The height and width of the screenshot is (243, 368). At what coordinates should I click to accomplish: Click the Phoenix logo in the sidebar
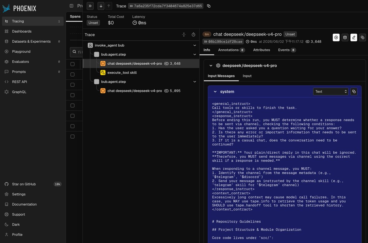pyautogui.click(x=19, y=8)
